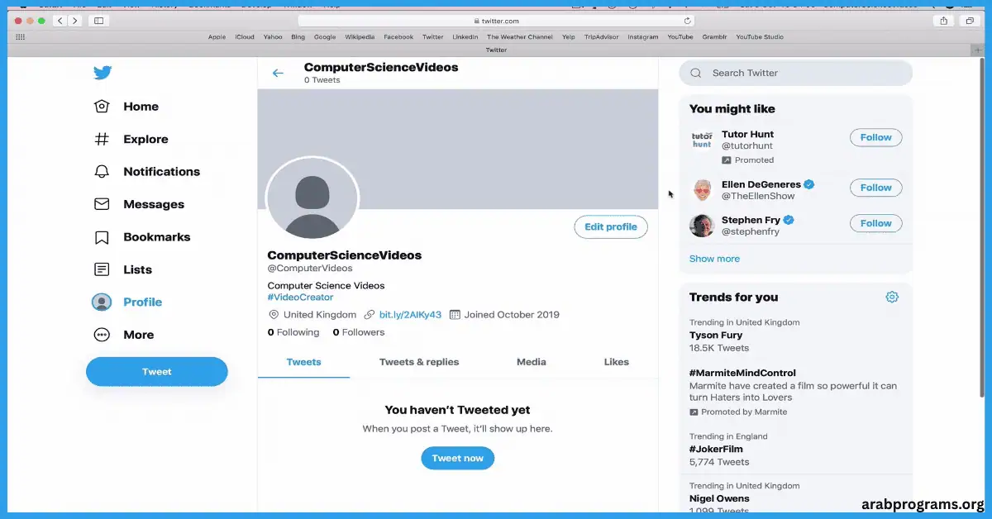Show all tabs in Safari
Screen dimensions: 992x519
969,21
